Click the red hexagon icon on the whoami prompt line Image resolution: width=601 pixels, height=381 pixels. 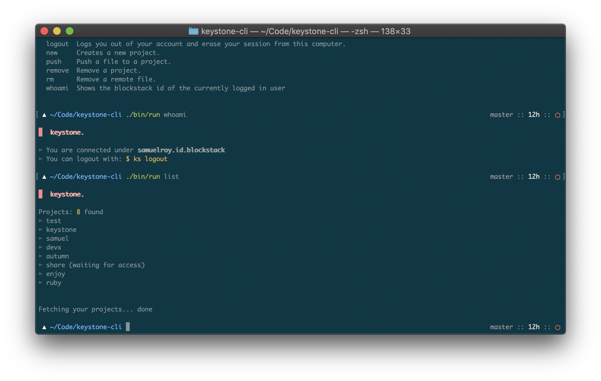click(x=558, y=115)
